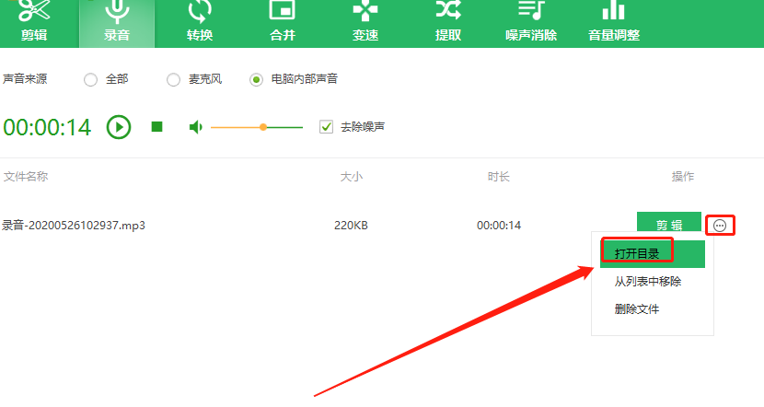764x407 pixels.
Task: Select the 录音 microphone tab
Action: (x=117, y=22)
